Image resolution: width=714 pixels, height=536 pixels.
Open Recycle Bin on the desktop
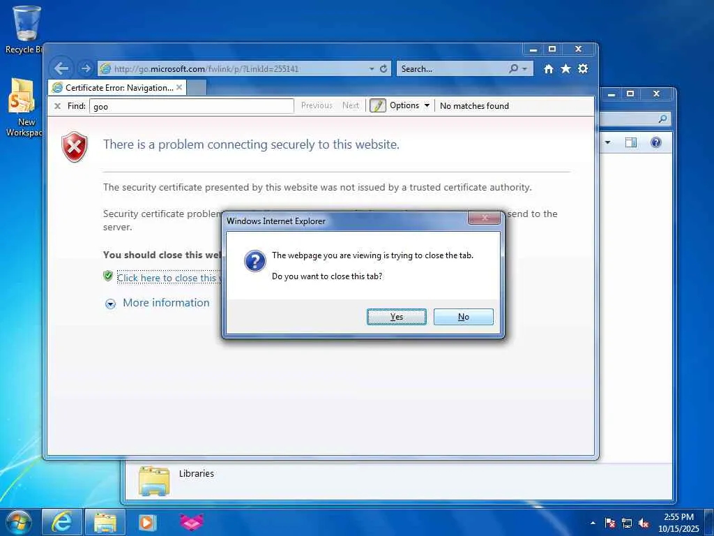coord(25,29)
